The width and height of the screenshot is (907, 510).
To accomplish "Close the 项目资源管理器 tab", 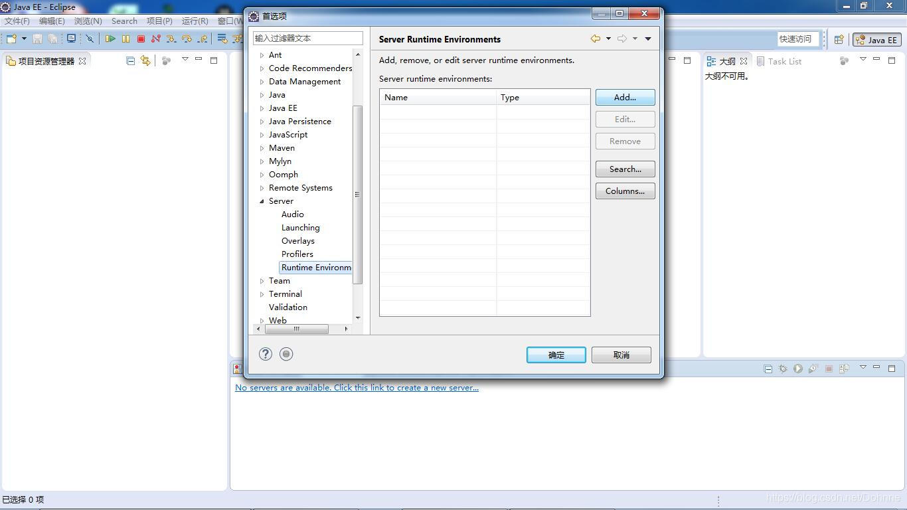I will pyautogui.click(x=82, y=60).
